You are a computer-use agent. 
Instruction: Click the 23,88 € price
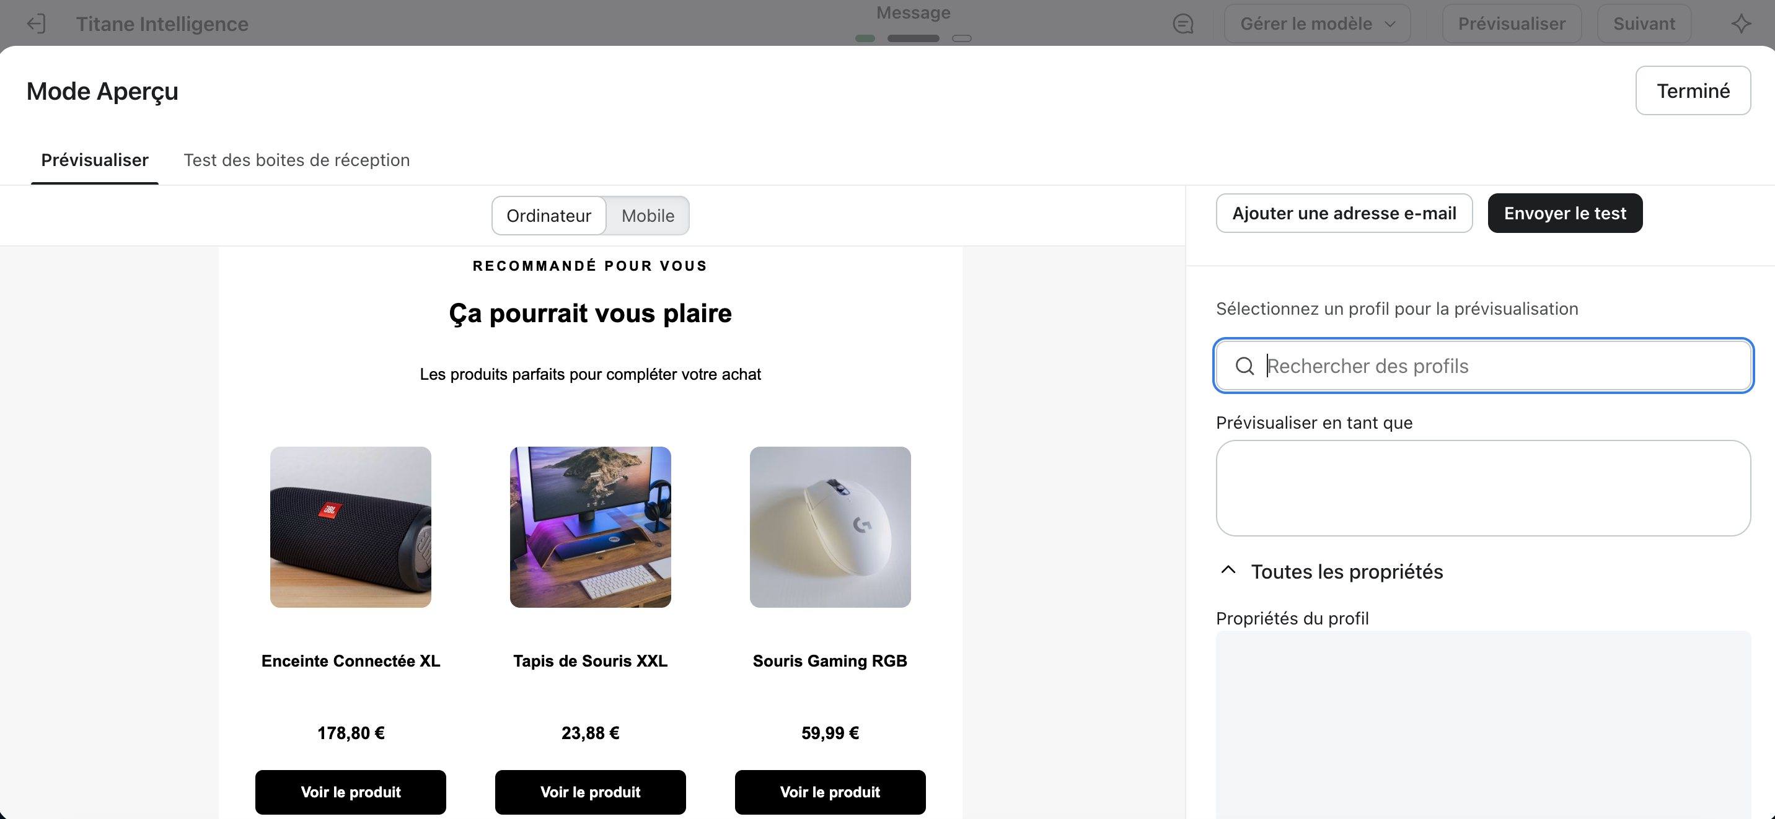(x=591, y=733)
